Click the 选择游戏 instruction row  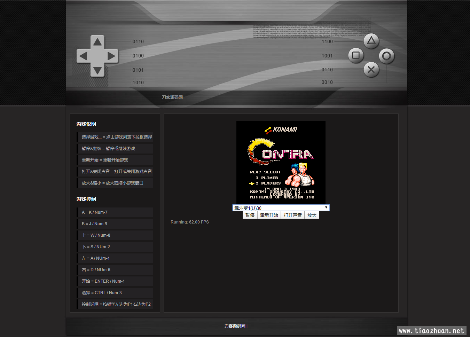pos(115,137)
